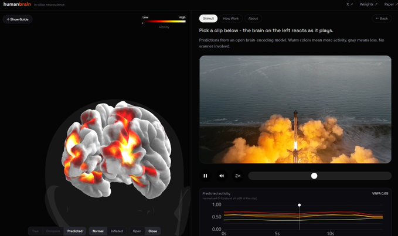Open the Weights link
Screen dimensions: 398x236
tap(368, 4)
